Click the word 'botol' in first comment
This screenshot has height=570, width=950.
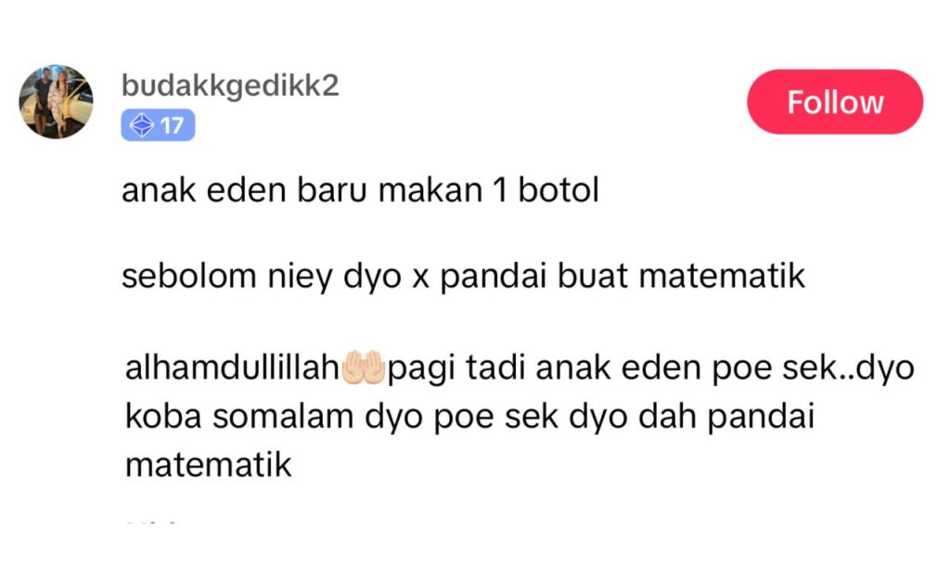(x=558, y=189)
